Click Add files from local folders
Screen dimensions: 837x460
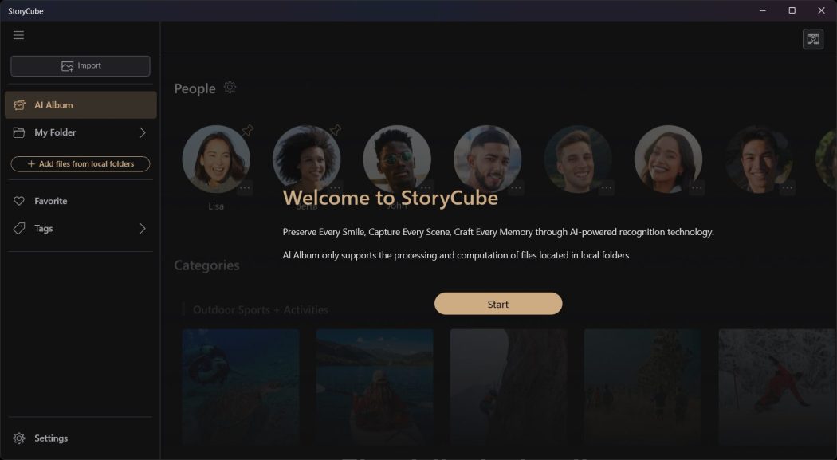click(80, 164)
